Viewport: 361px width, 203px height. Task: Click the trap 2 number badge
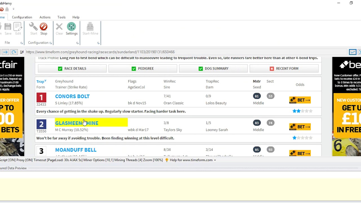coord(41,124)
